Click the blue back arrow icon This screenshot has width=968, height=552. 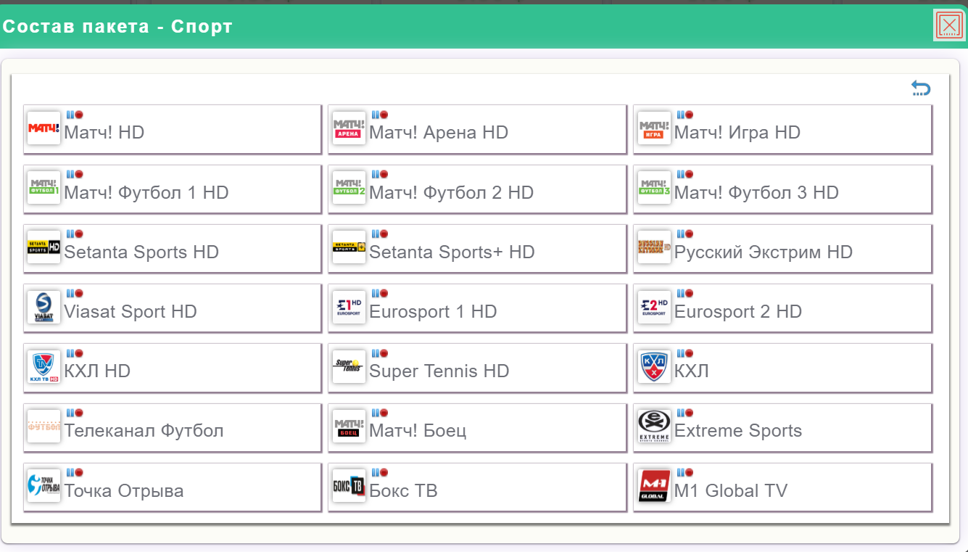(x=920, y=88)
